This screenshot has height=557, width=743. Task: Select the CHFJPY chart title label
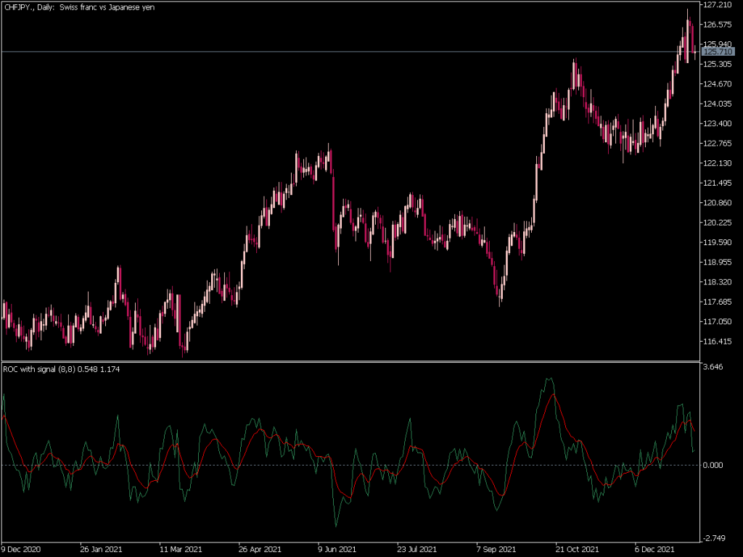(80, 9)
